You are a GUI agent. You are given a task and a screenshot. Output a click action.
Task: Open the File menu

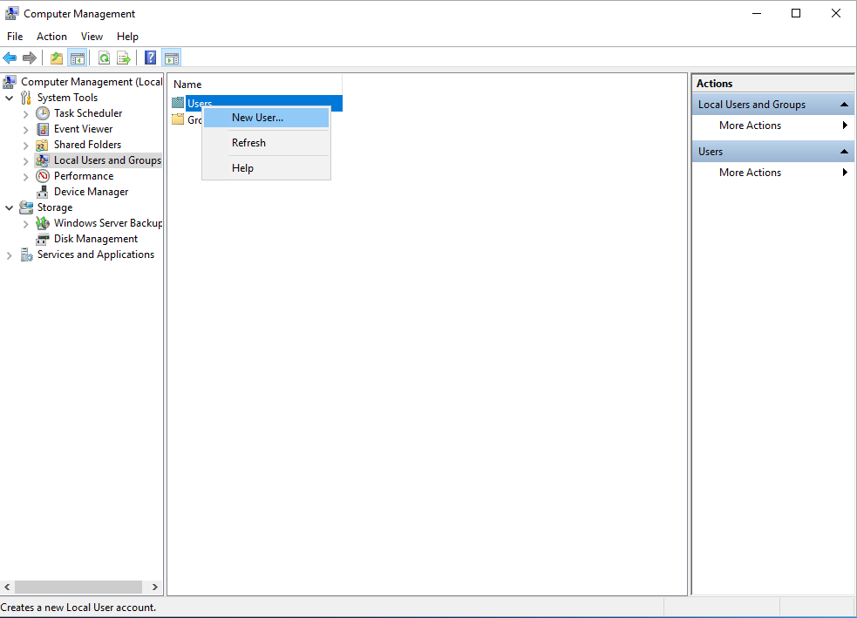pos(15,36)
